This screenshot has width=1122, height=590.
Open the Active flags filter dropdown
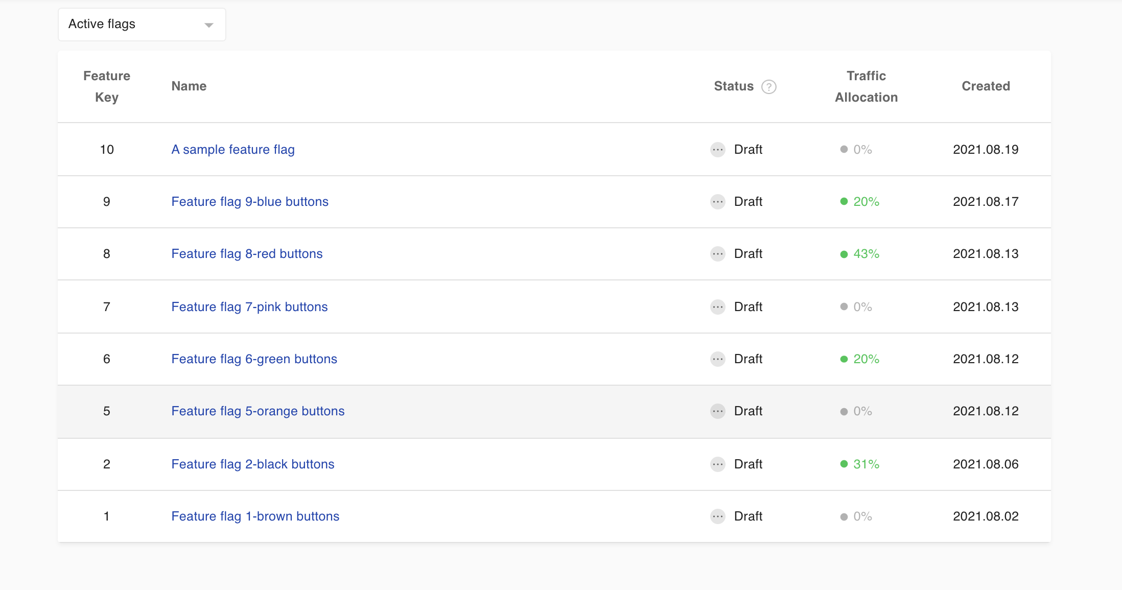[x=142, y=25]
